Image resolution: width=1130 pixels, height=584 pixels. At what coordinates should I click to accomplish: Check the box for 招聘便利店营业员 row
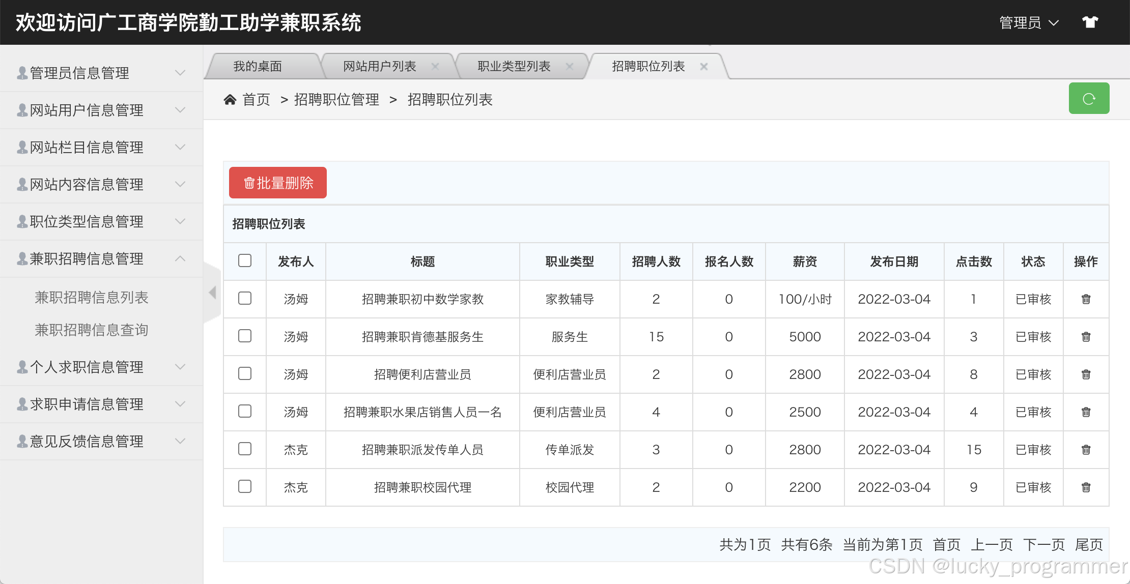pos(245,373)
